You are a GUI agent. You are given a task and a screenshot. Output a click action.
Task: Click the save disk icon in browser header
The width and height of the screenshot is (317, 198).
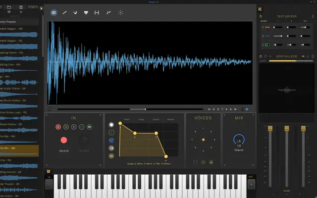(x=21, y=7)
